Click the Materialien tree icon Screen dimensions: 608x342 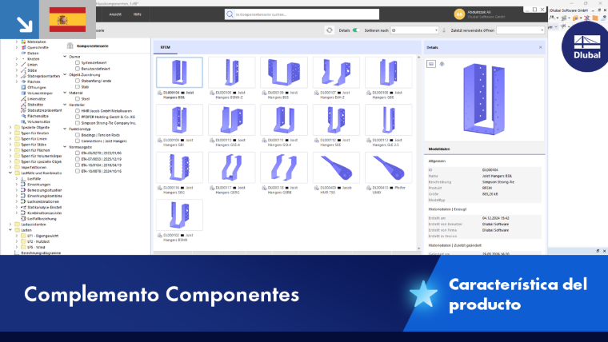[x=23, y=42]
